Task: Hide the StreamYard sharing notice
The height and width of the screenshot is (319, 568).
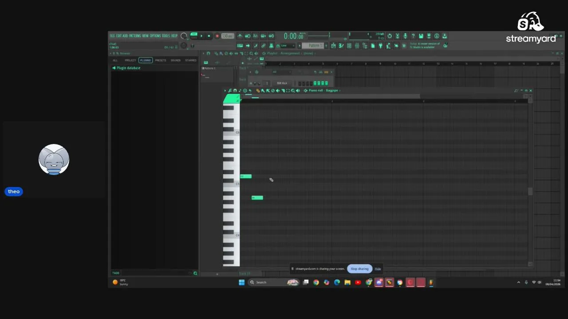Action: (x=378, y=268)
